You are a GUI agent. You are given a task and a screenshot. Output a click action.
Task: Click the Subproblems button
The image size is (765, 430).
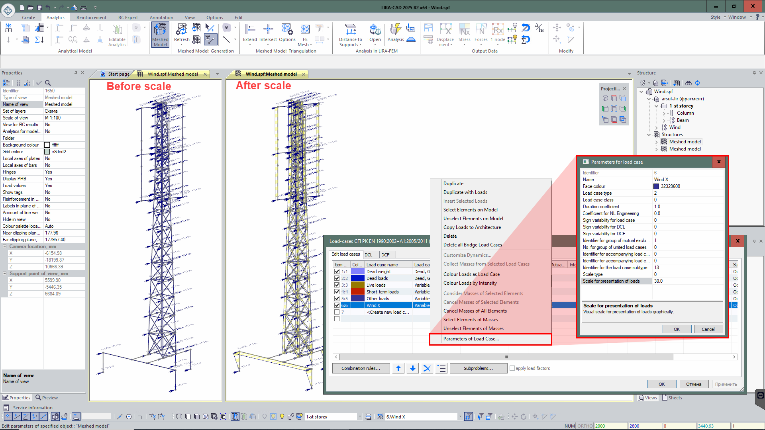coord(478,368)
